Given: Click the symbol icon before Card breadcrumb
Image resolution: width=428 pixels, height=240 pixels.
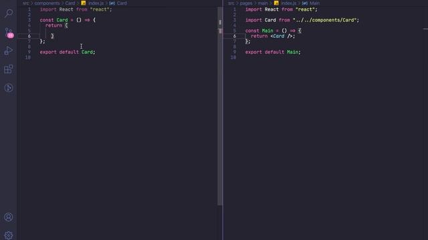Looking at the screenshot, I should [112, 3].
